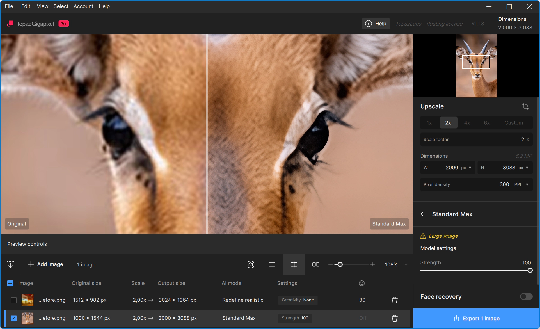
Task: Go back using the Standard Max arrow
Action: tap(424, 214)
